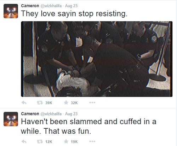Favorite the 'slammed and cuffed' tweet

[x=66, y=141]
